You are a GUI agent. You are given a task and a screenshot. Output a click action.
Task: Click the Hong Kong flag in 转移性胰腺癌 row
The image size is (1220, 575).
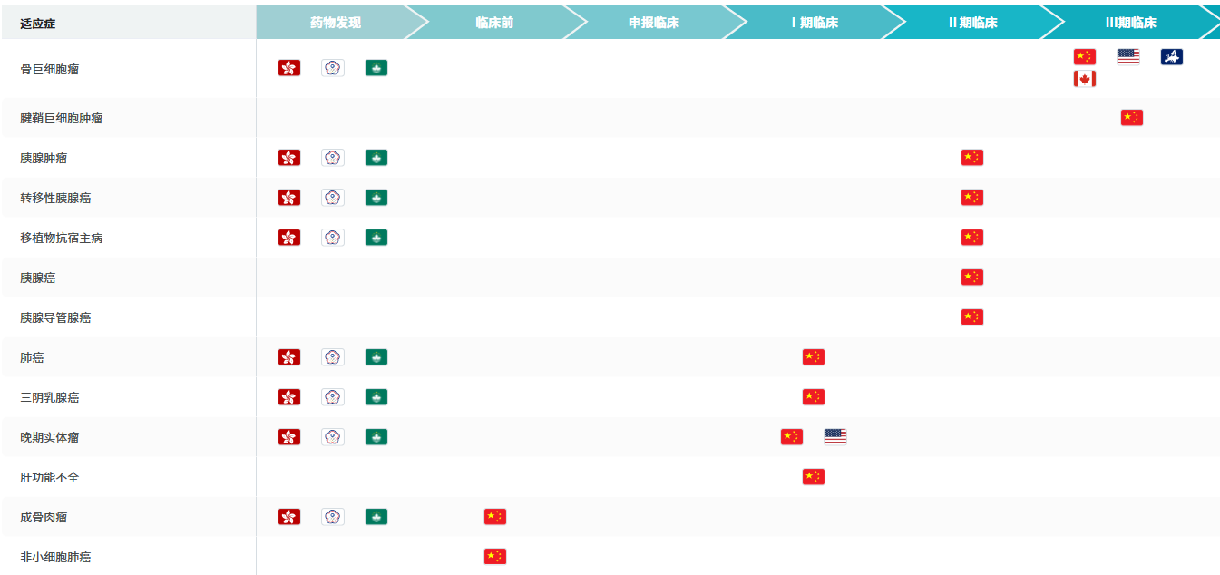tap(289, 198)
